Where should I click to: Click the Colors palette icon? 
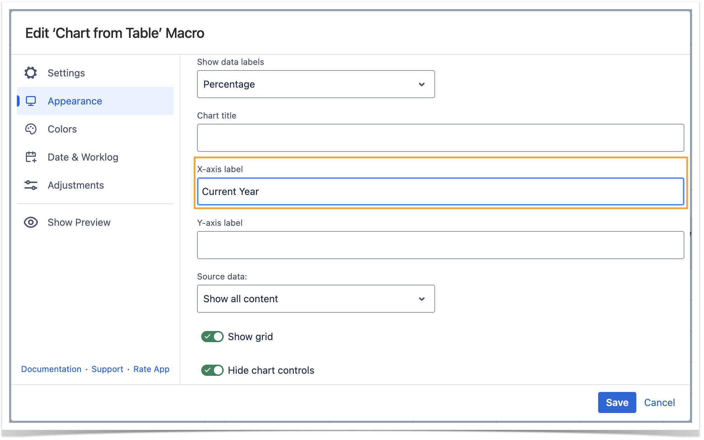31,129
